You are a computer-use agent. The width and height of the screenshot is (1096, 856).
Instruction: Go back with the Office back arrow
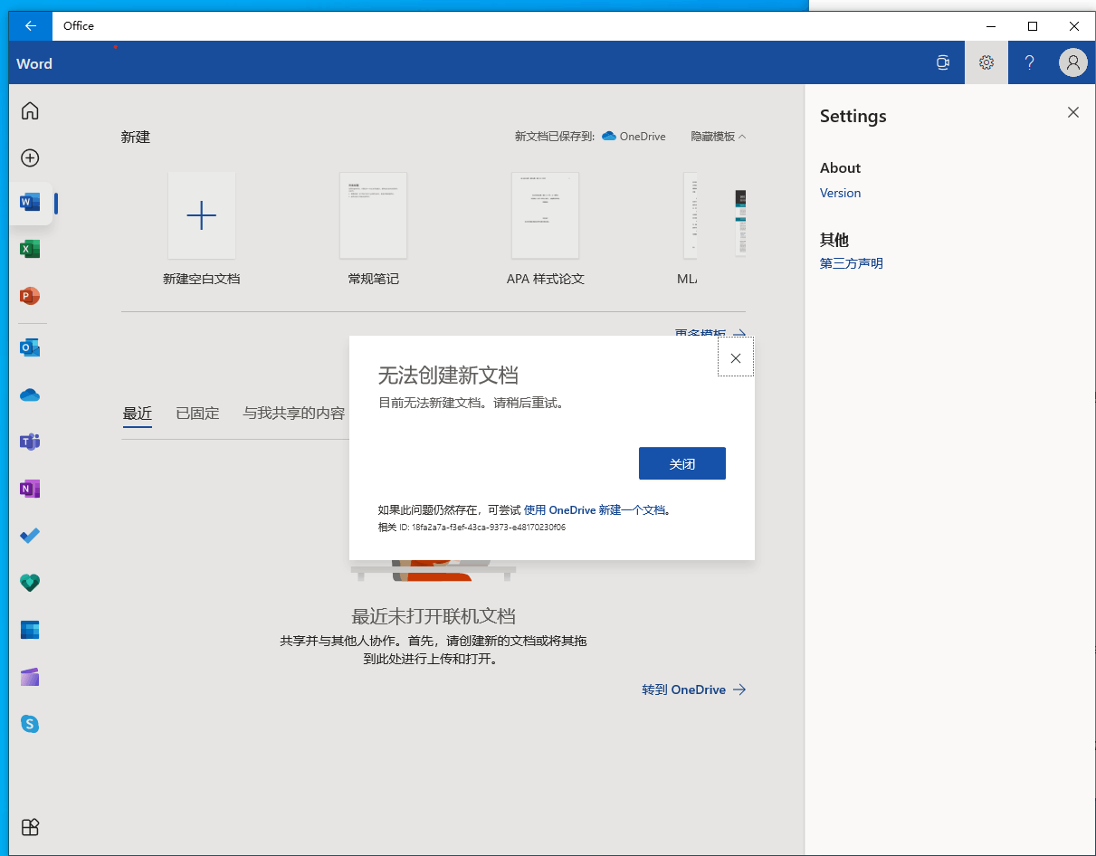click(x=31, y=26)
